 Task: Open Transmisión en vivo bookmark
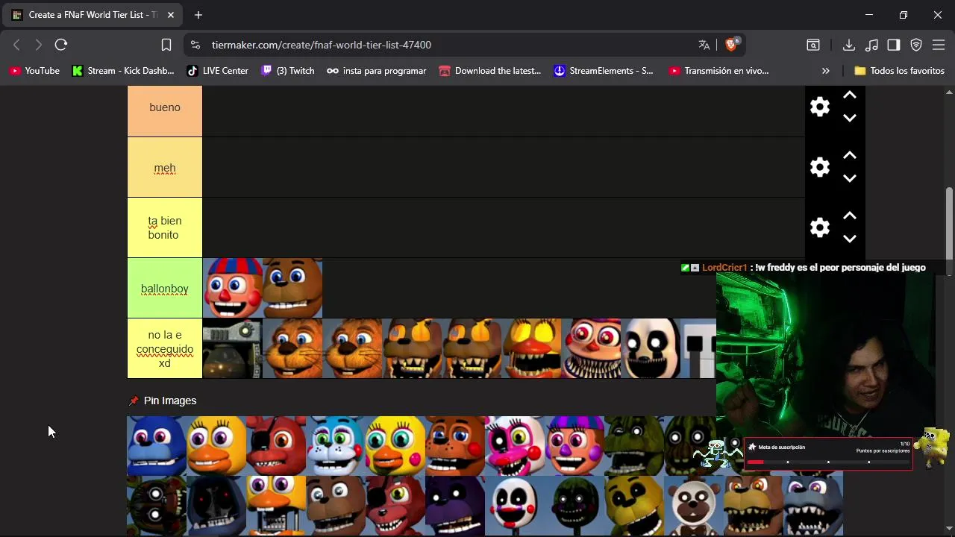click(718, 71)
